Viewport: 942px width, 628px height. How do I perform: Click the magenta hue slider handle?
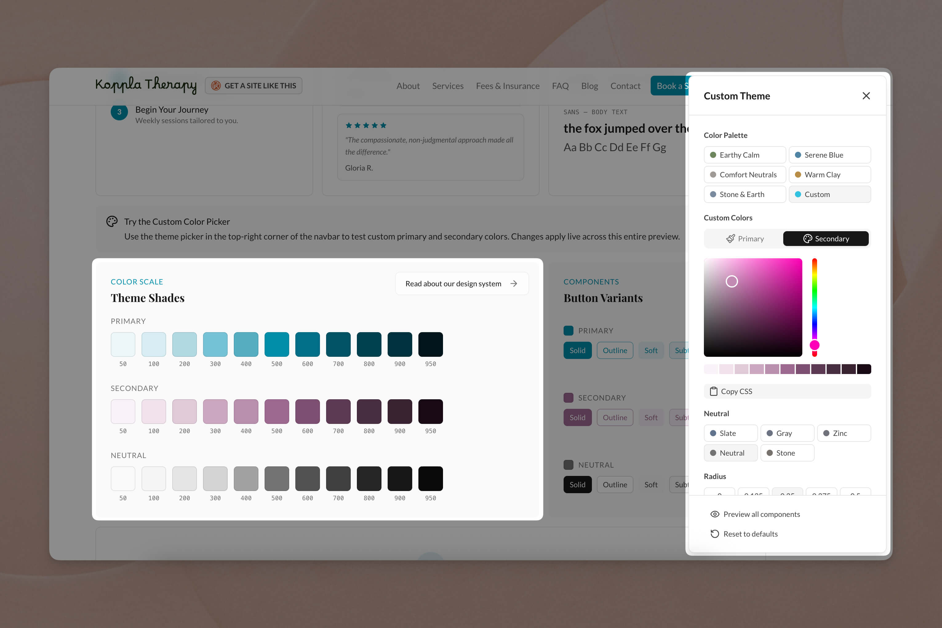click(814, 345)
